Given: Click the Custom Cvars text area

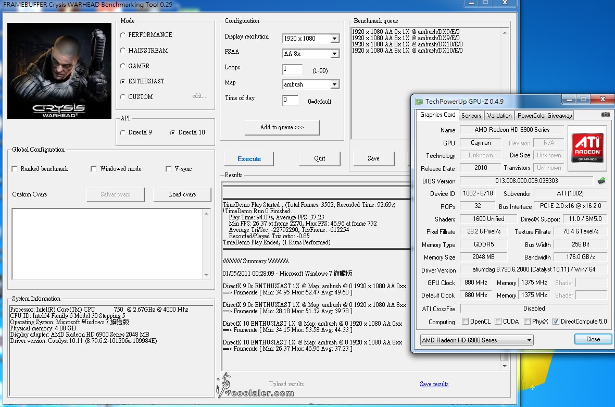Looking at the screenshot, I should [x=107, y=244].
